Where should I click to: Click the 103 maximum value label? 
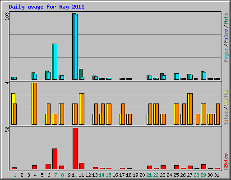click(x=7, y=16)
